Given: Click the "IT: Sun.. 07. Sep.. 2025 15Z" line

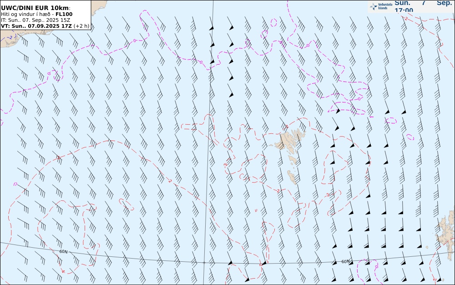Looking at the screenshot, I should point(35,20).
